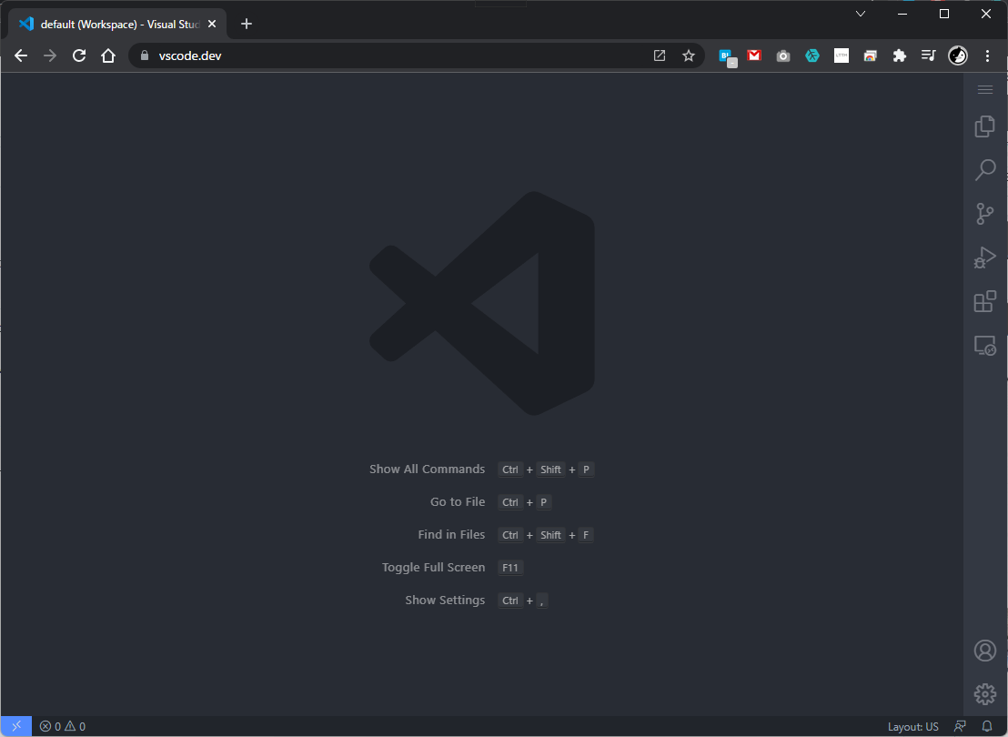This screenshot has height=737, width=1008.
Task: Open problems panel via errors count
Action: [50, 727]
